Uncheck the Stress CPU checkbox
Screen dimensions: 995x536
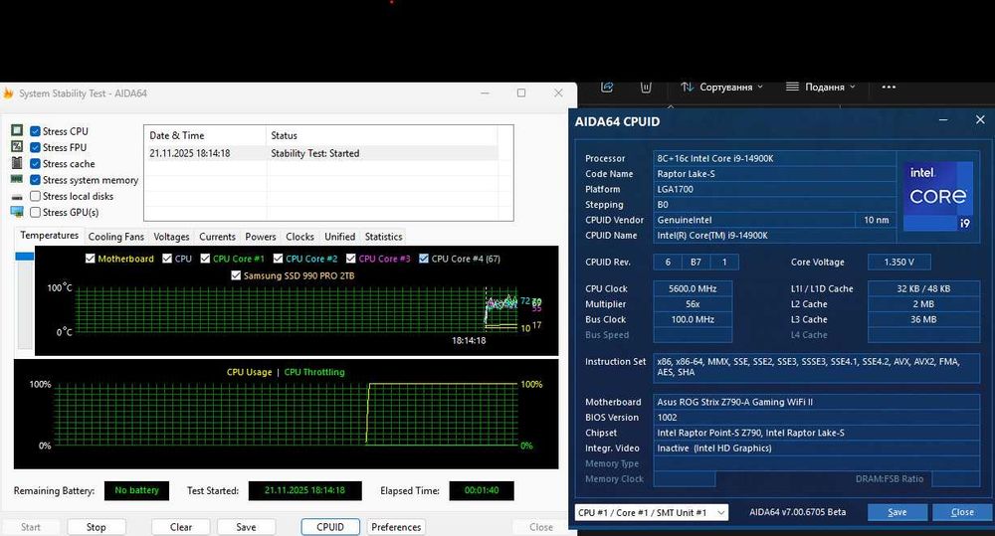click(36, 131)
